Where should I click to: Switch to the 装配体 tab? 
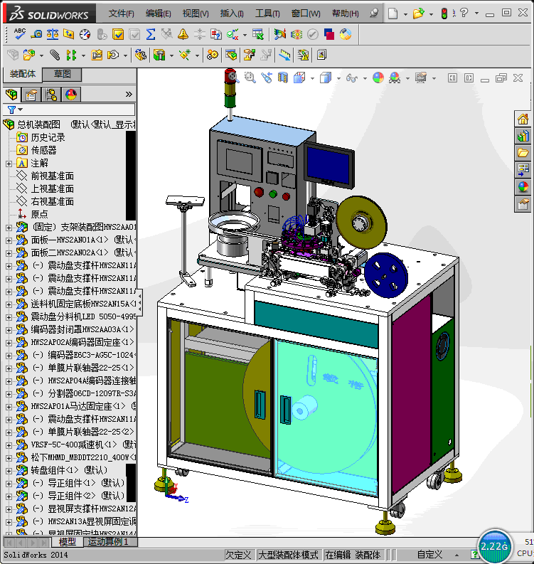[x=22, y=74]
